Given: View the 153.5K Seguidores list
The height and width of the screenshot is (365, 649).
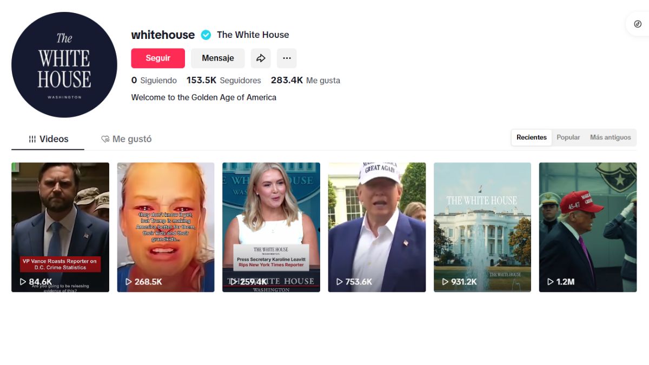Looking at the screenshot, I should click(x=224, y=81).
